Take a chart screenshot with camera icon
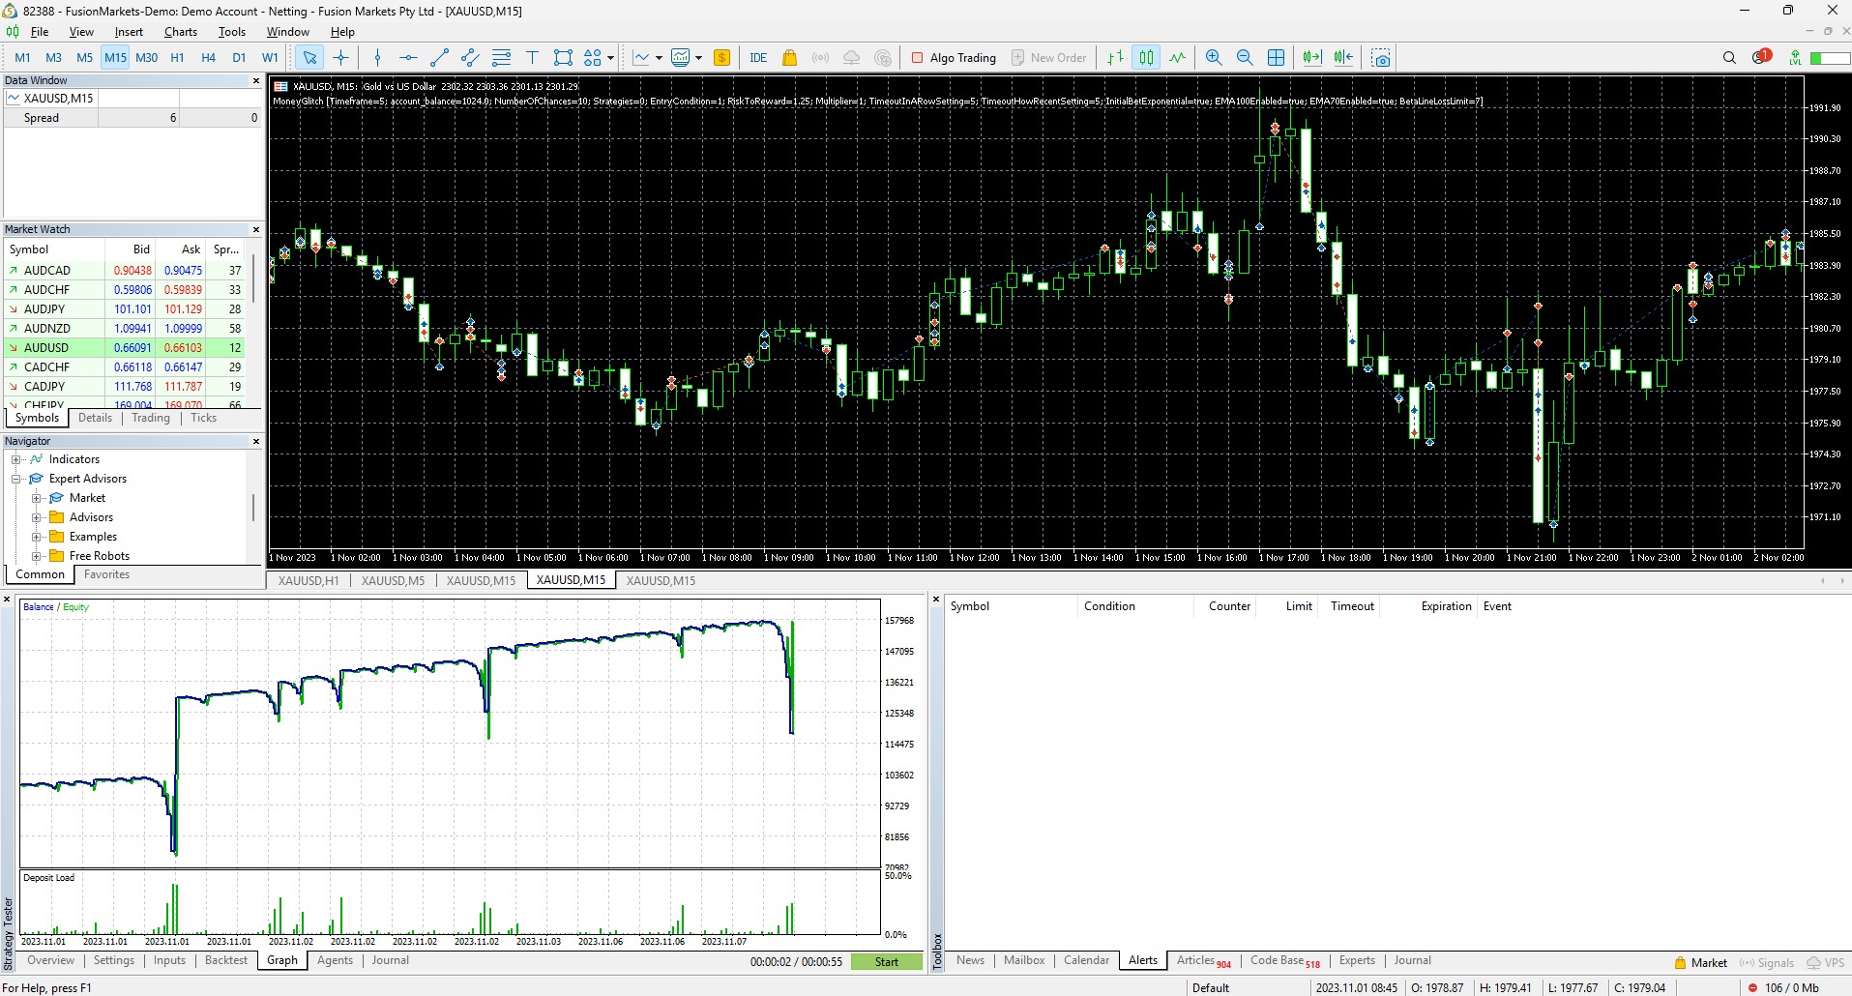 (x=1379, y=57)
